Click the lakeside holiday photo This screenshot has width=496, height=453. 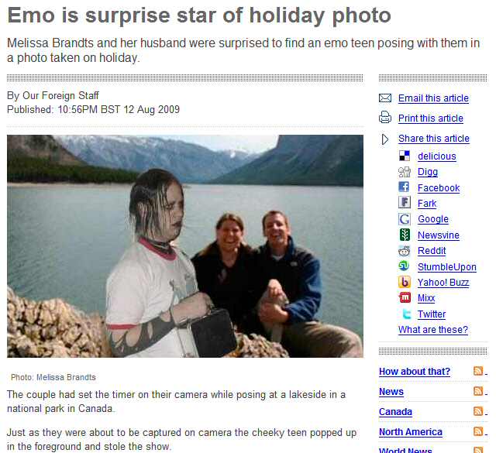click(x=185, y=246)
